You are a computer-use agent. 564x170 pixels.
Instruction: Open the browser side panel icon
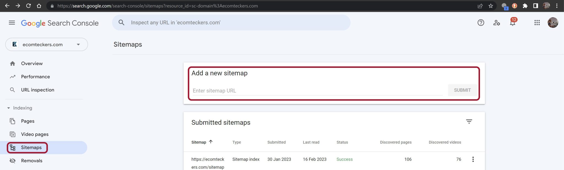point(535,6)
